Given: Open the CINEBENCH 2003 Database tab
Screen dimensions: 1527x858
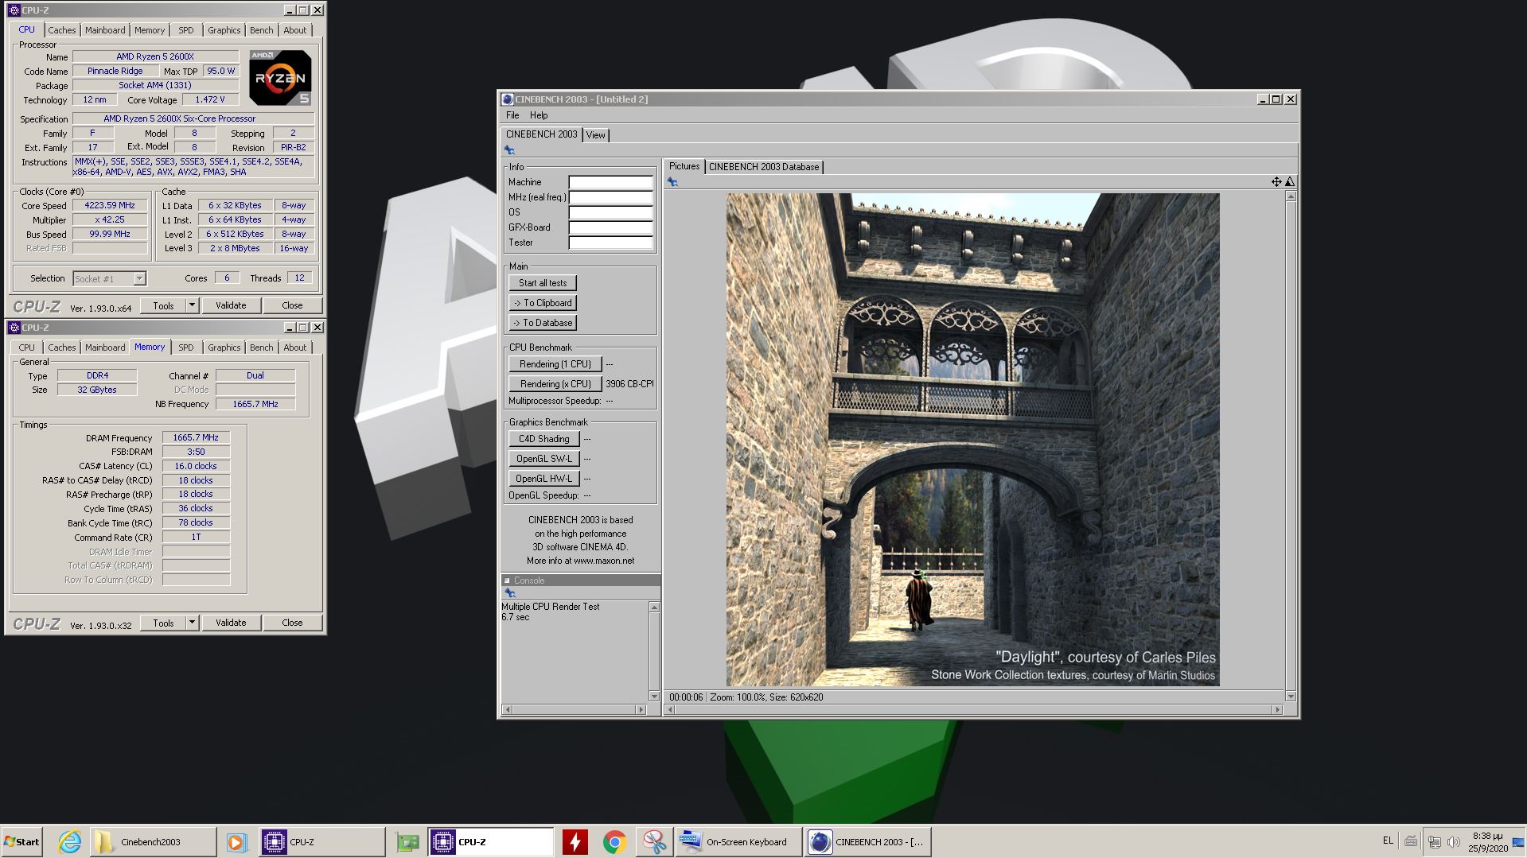Looking at the screenshot, I should pos(764,167).
